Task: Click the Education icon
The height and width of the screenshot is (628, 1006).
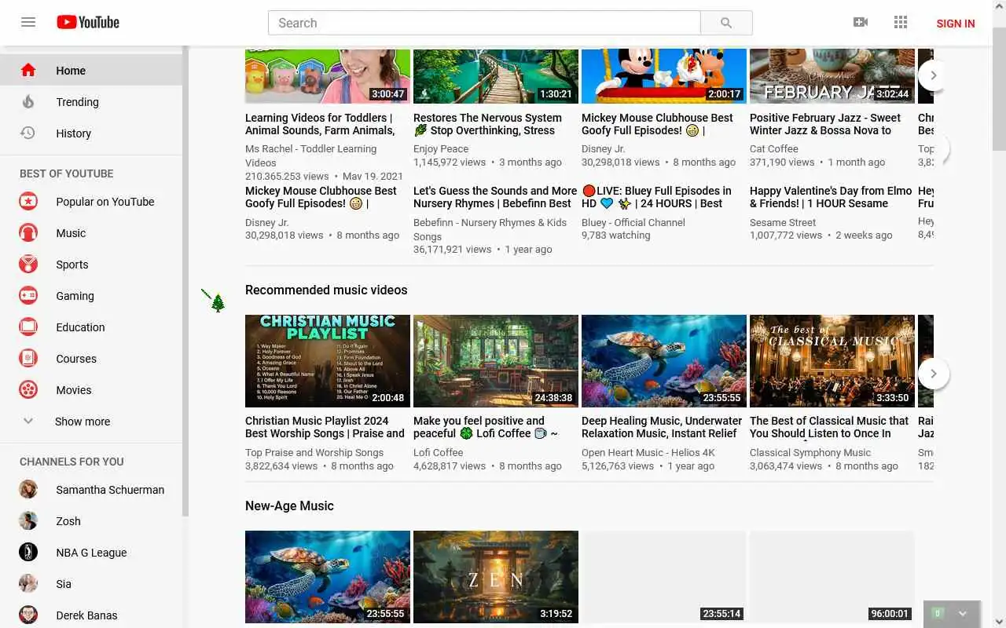Action: [x=28, y=327]
